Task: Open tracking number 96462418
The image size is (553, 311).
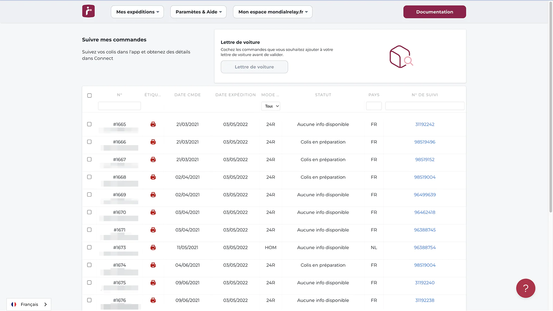Action: 425,213
